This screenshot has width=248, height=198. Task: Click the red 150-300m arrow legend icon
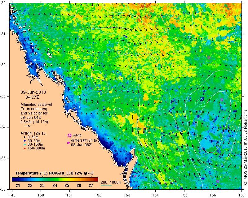click(x=25, y=148)
